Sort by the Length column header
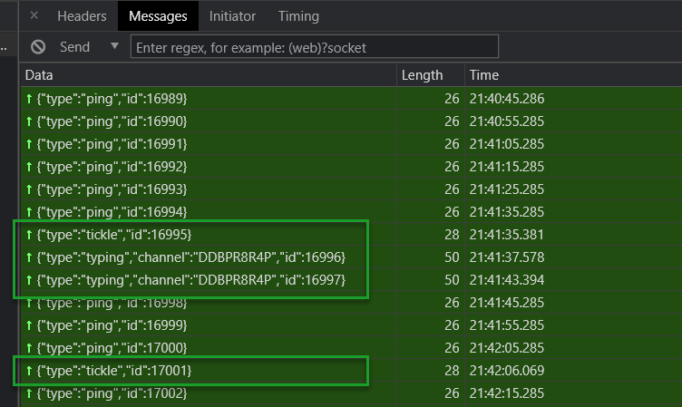The width and height of the screenshot is (682, 407). 431,75
